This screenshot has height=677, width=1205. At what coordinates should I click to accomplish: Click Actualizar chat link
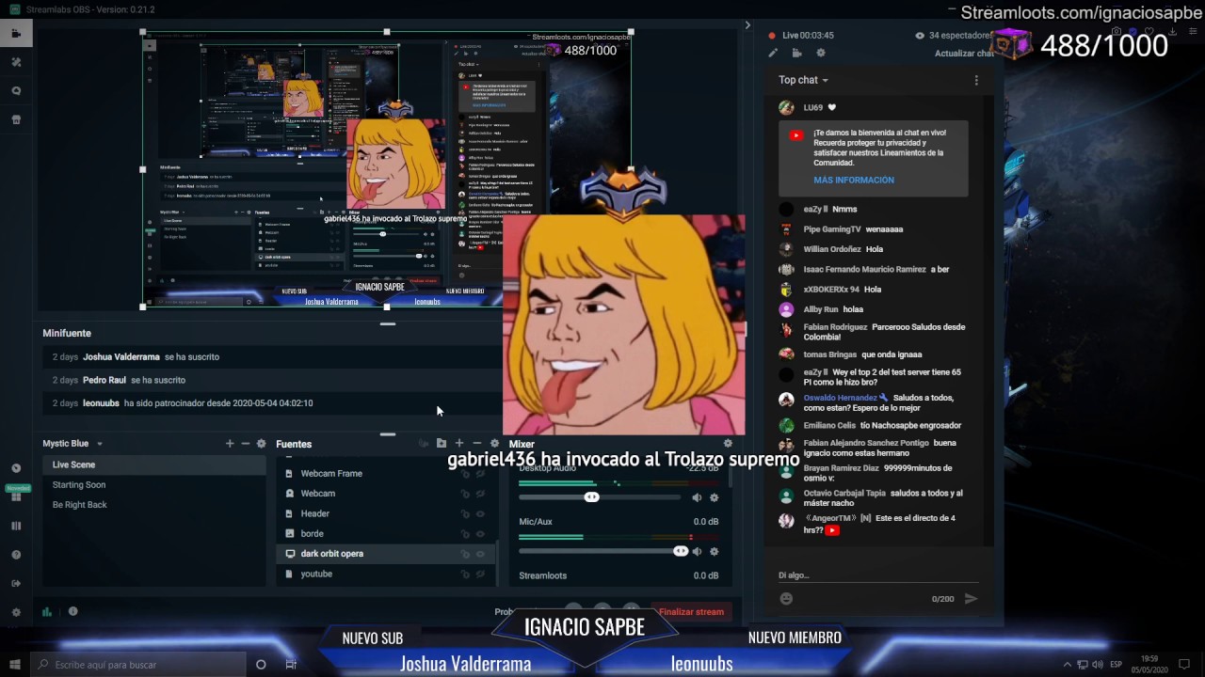click(964, 54)
